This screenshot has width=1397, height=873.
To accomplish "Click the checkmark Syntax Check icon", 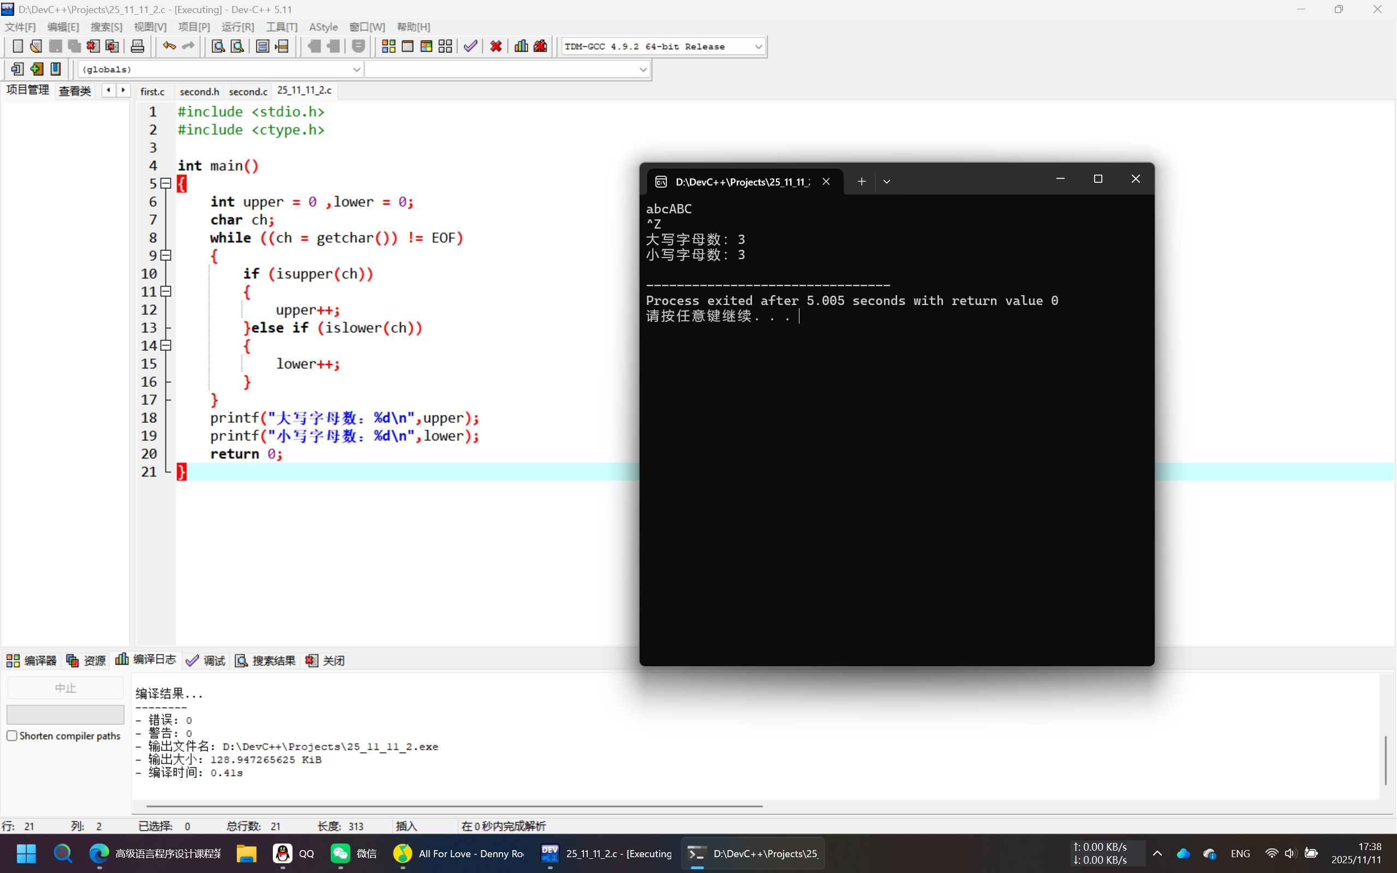I will [470, 46].
